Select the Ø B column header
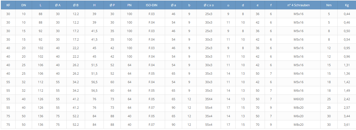 click(76, 5)
